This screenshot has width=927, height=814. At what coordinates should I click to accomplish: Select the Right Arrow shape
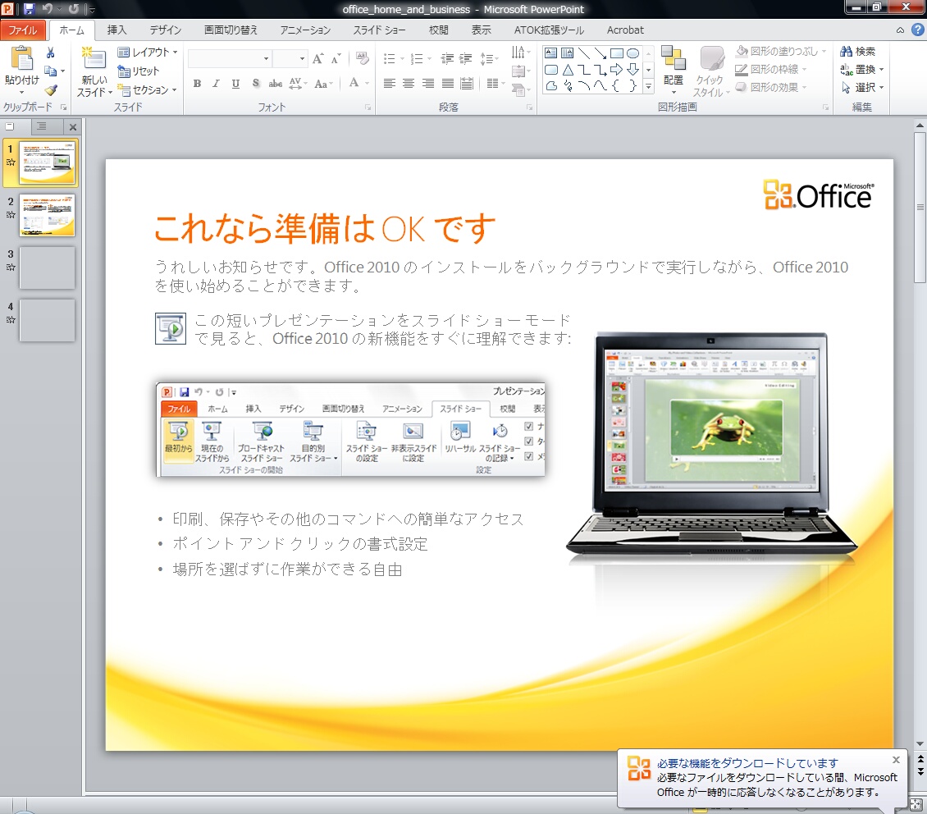point(617,70)
